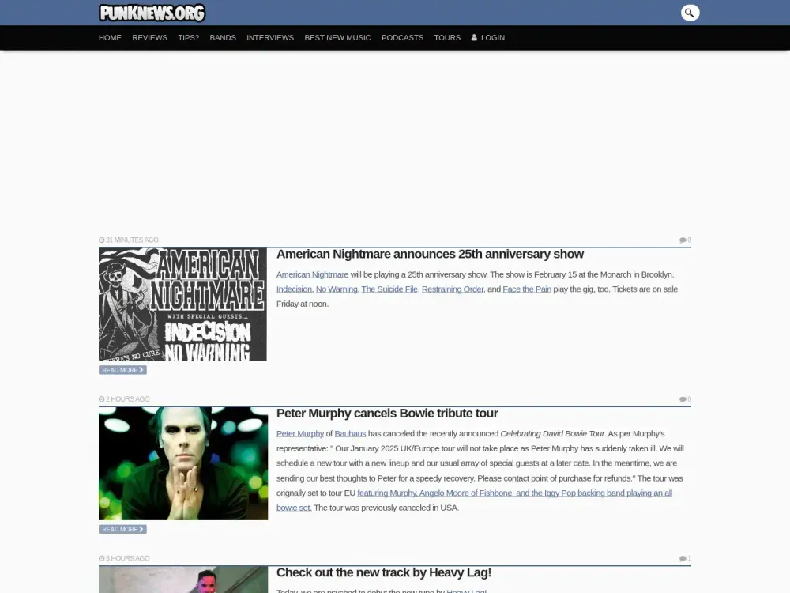Click the clock icon beside 31 MINUTES AGO
The height and width of the screenshot is (593, 790).
101,240
